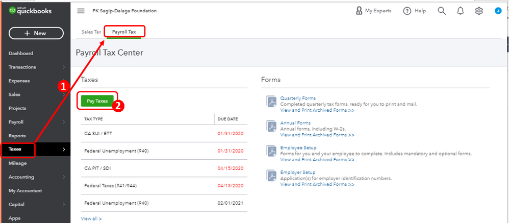The image size is (509, 223).
Task: Switch to the Sales Tax tab
Action: [x=91, y=32]
